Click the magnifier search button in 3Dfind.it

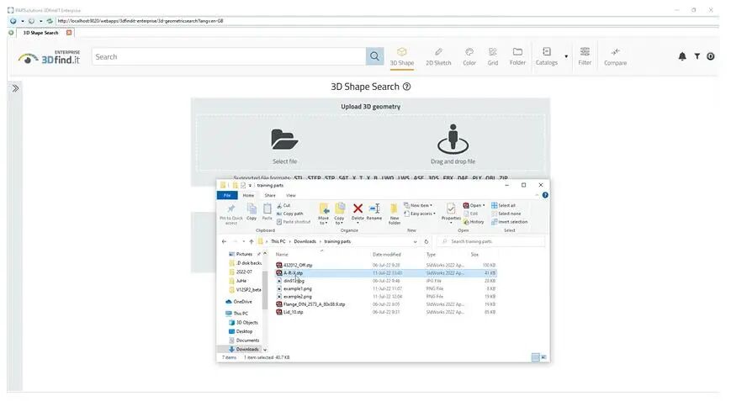pos(374,56)
